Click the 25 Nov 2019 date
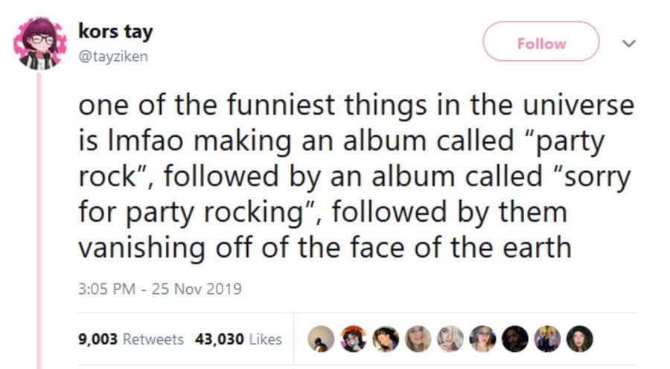Viewport: 670px width, 369px height. tap(198, 289)
